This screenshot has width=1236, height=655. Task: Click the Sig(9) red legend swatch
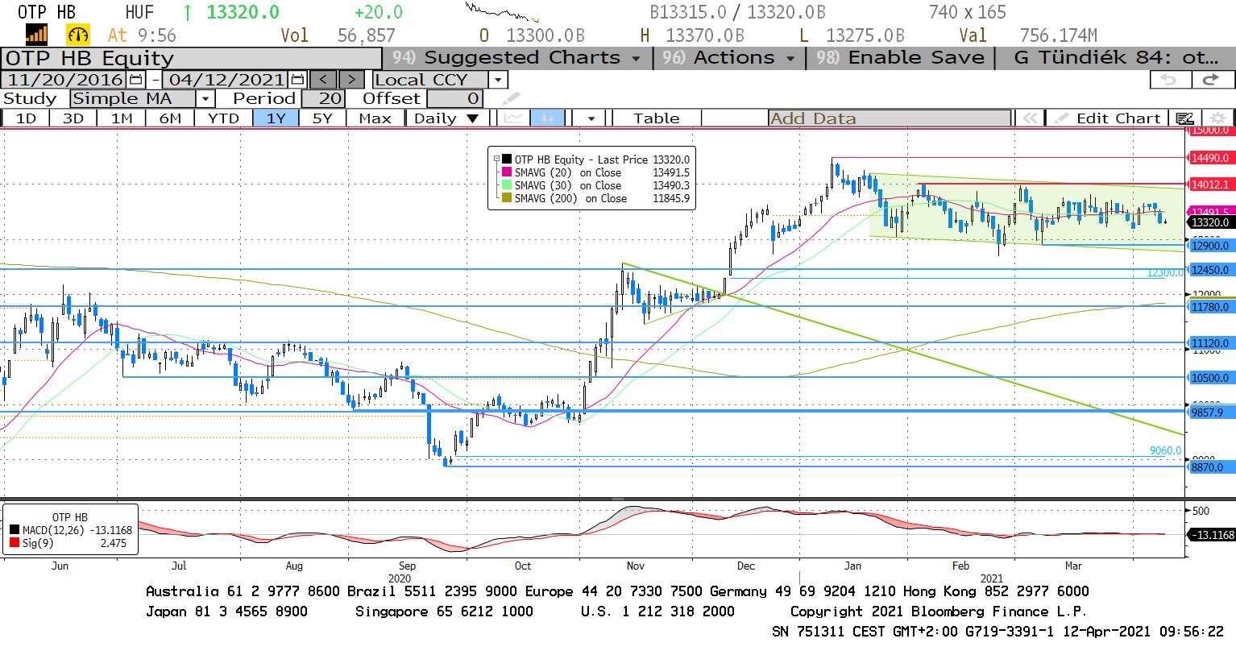(15, 543)
